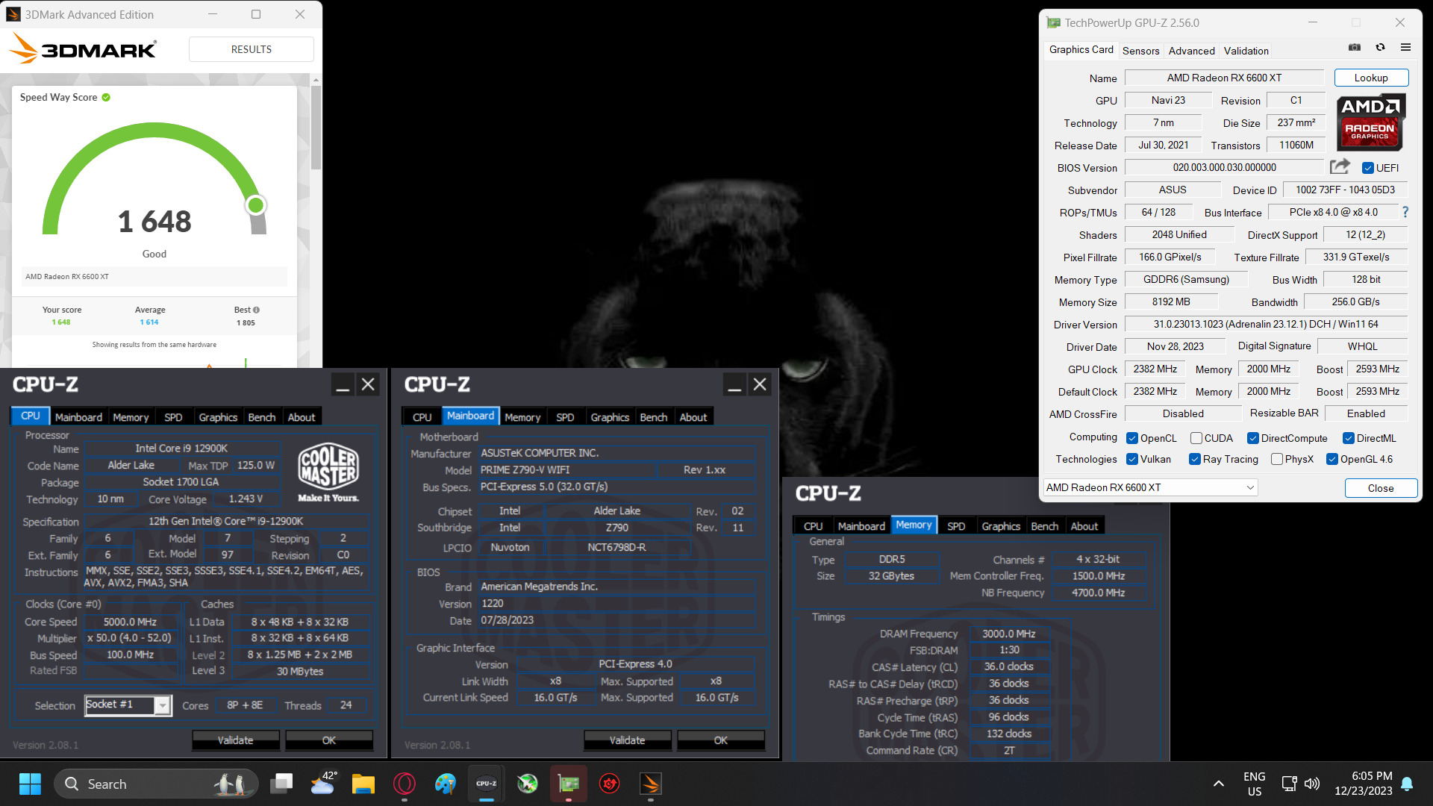This screenshot has height=806, width=1433.
Task: Open About tab in the CPU-Z memory window
Action: click(1084, 526)
